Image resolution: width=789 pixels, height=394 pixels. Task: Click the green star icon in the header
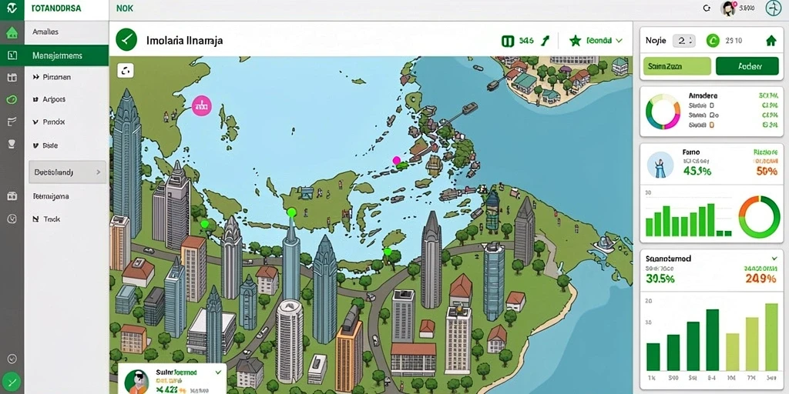pyautogui.click(x=575, y=41)
